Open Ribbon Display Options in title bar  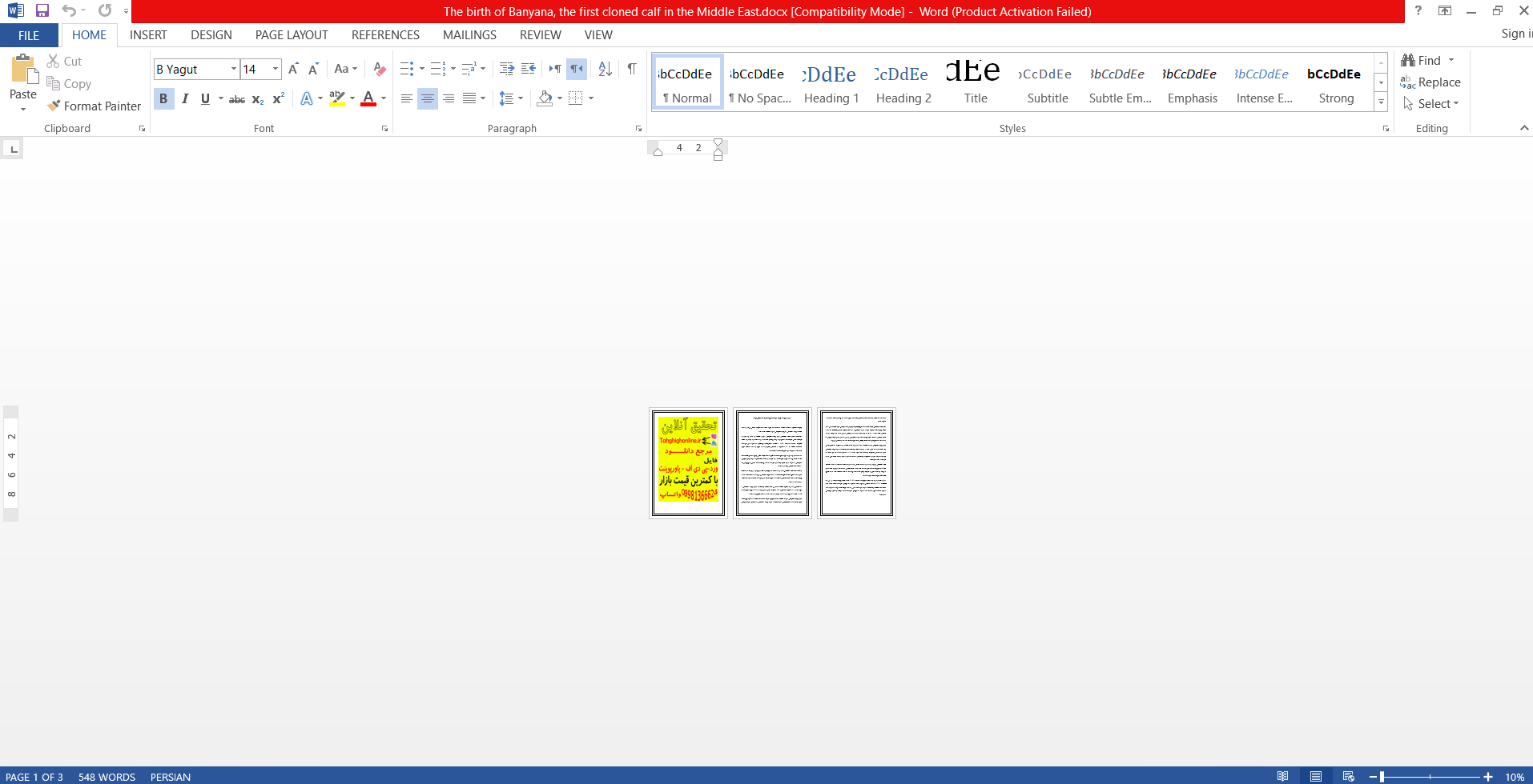click(1445, 10)
